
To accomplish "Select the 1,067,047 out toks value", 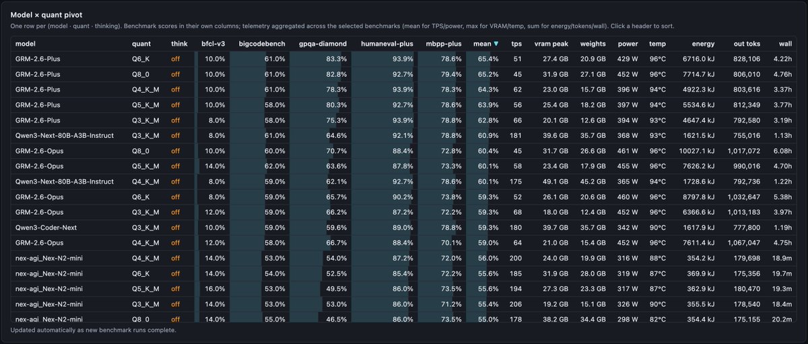I will (743, 243).
